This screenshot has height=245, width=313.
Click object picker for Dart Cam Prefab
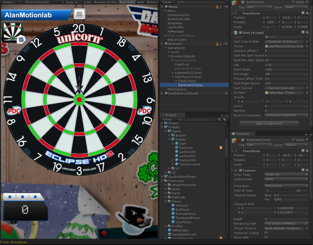[x=307, y=42]
